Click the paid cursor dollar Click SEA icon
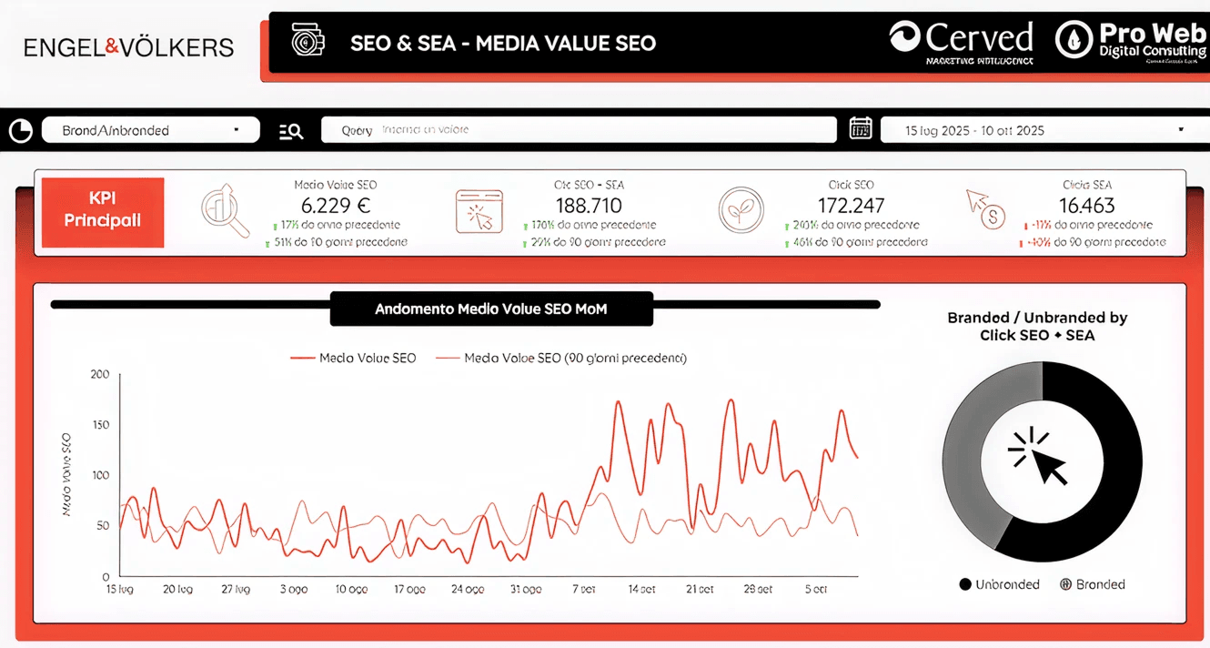1210x648 pixels. (x=985, y=210)
